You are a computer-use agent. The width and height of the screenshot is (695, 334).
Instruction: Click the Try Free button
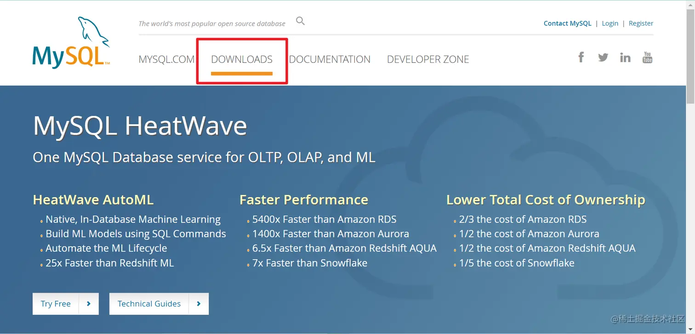(66, 304)
